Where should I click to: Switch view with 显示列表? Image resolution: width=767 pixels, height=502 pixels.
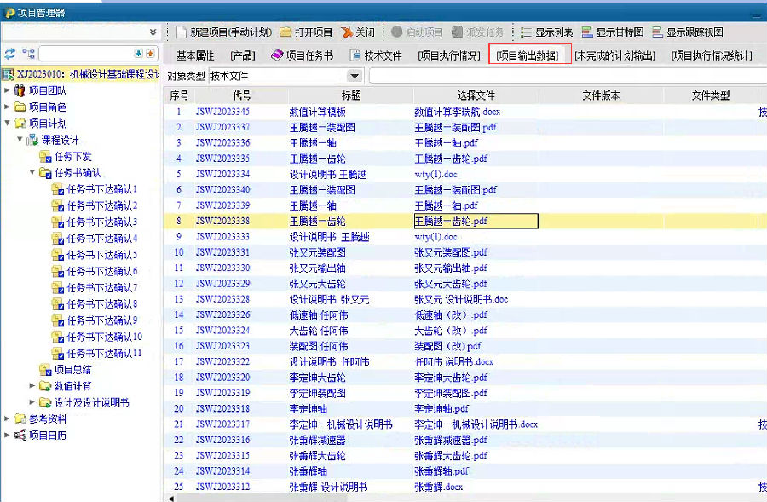coord(546,32)
